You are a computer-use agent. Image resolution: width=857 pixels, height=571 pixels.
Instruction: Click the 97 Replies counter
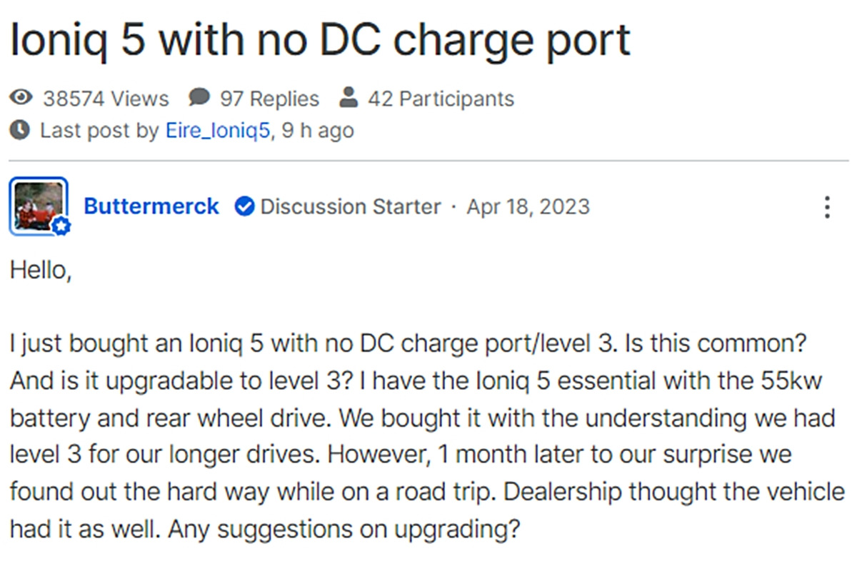pos(270,98)
